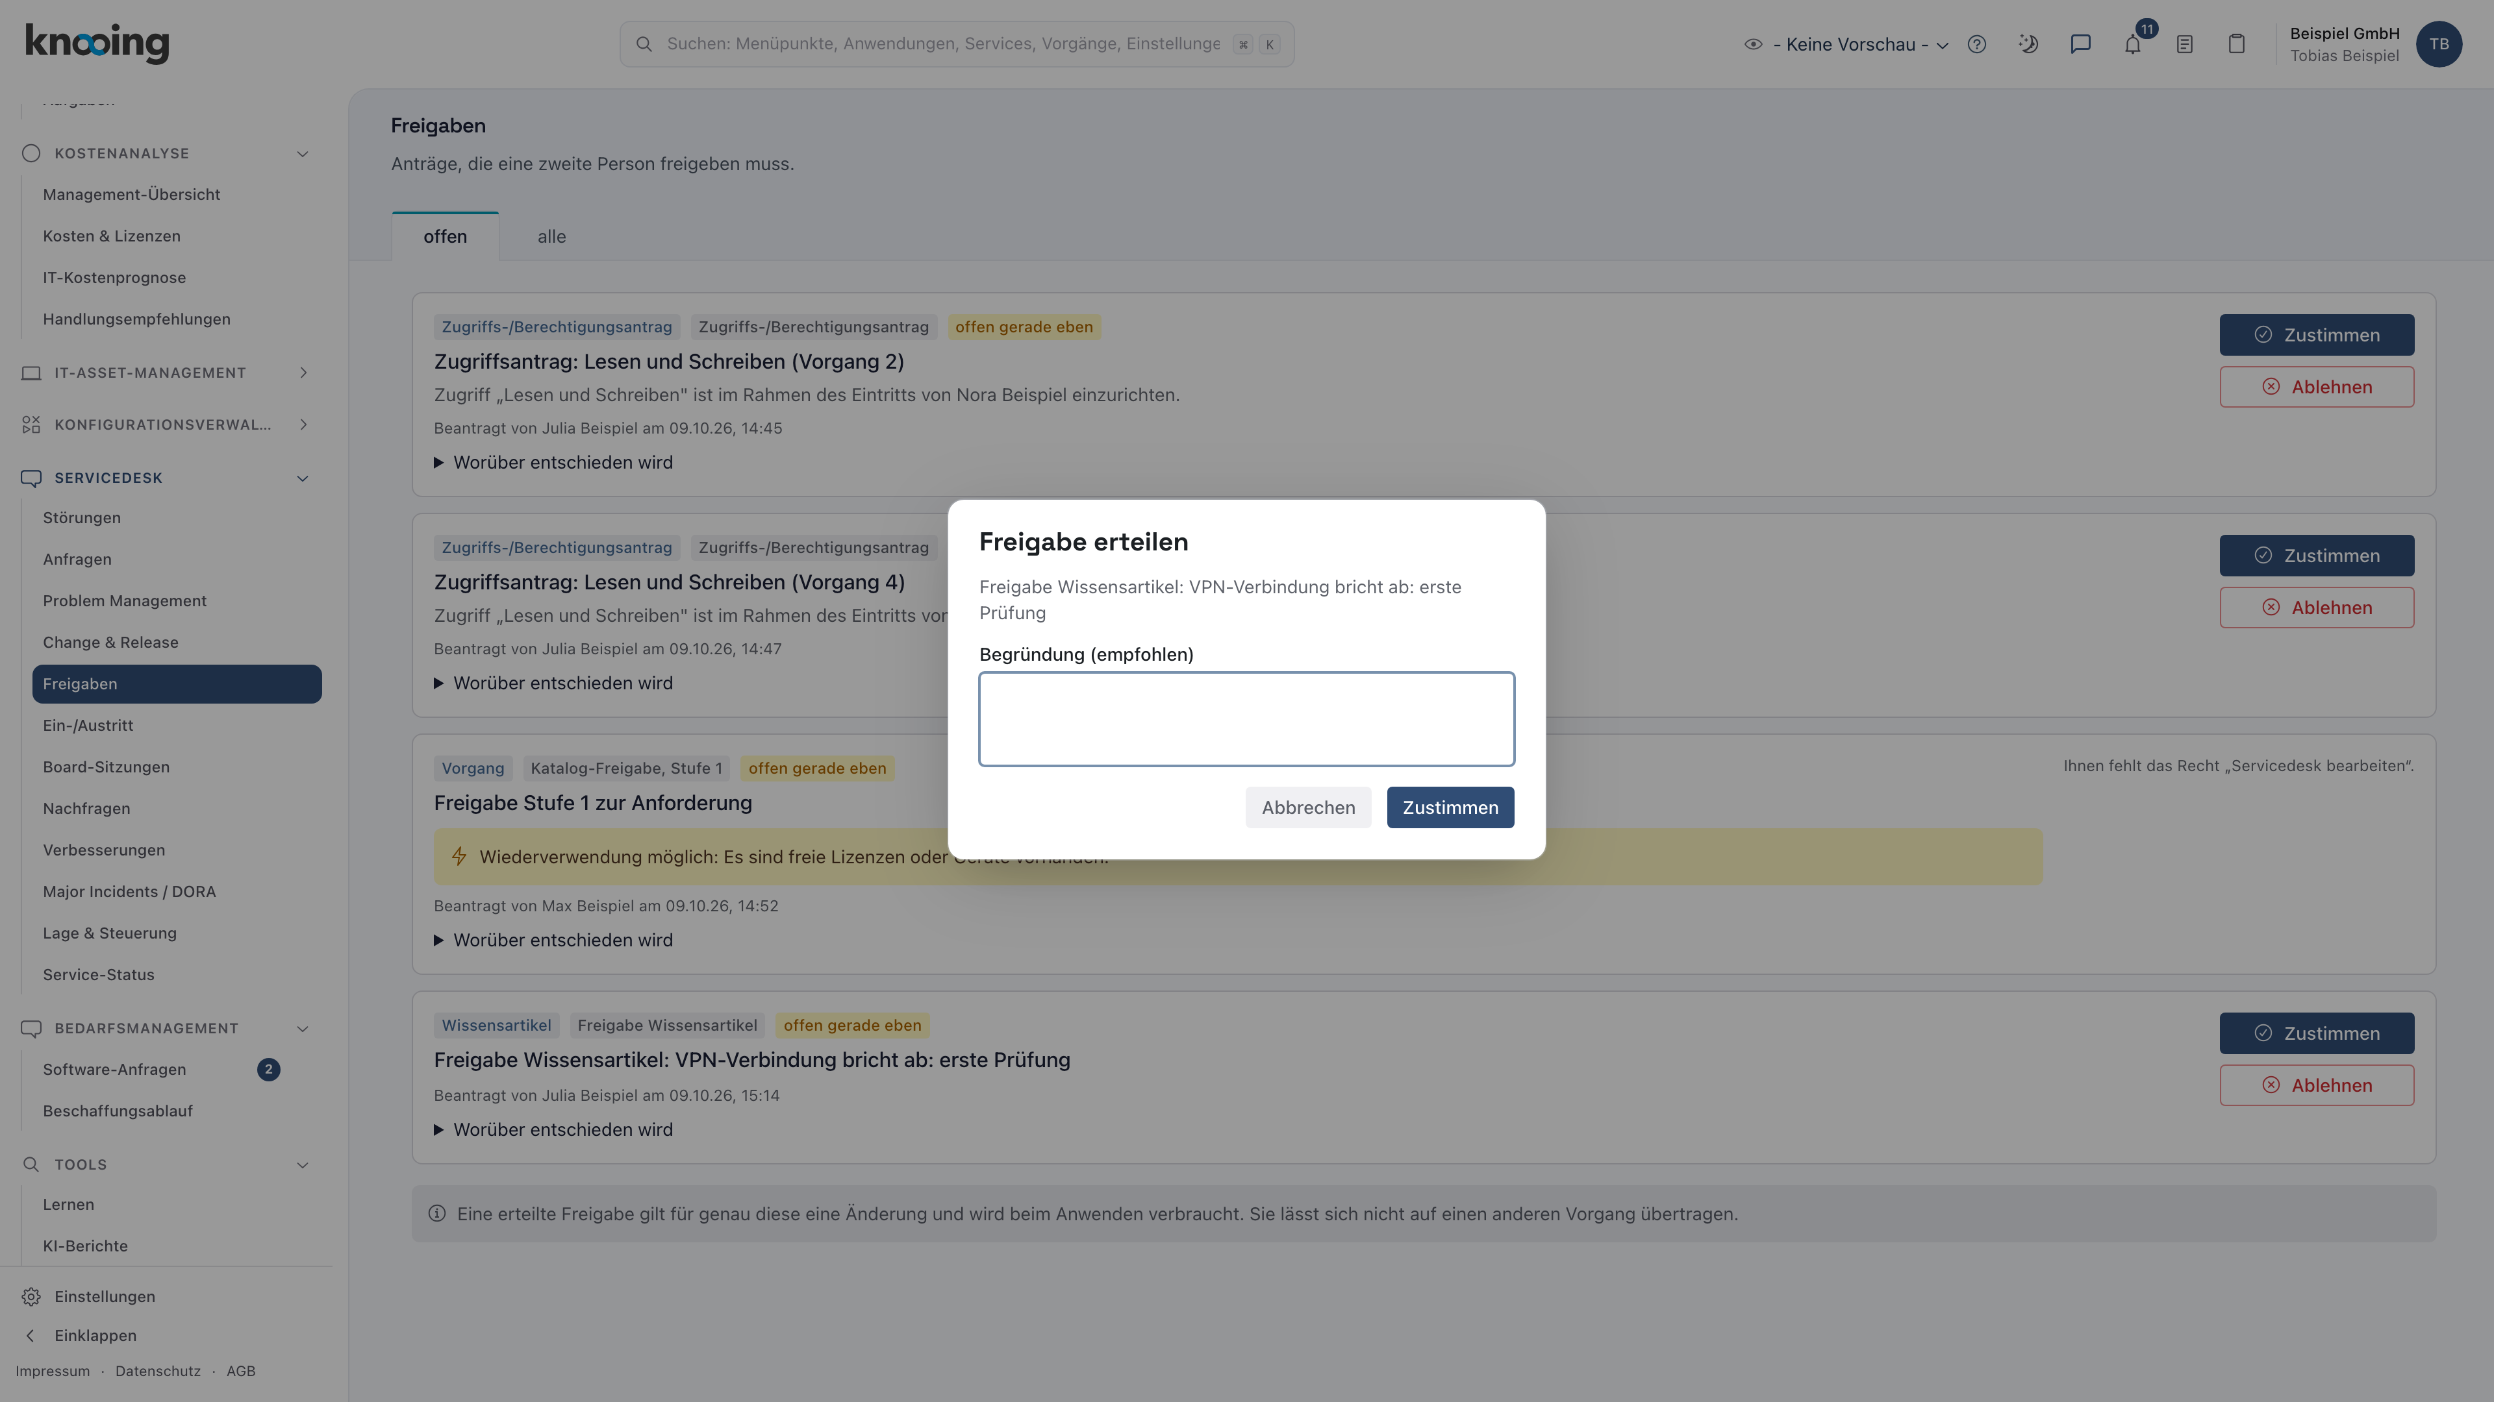
Task: Click the Beispiel GmbH account name
Action: (x=2344, y=33)
